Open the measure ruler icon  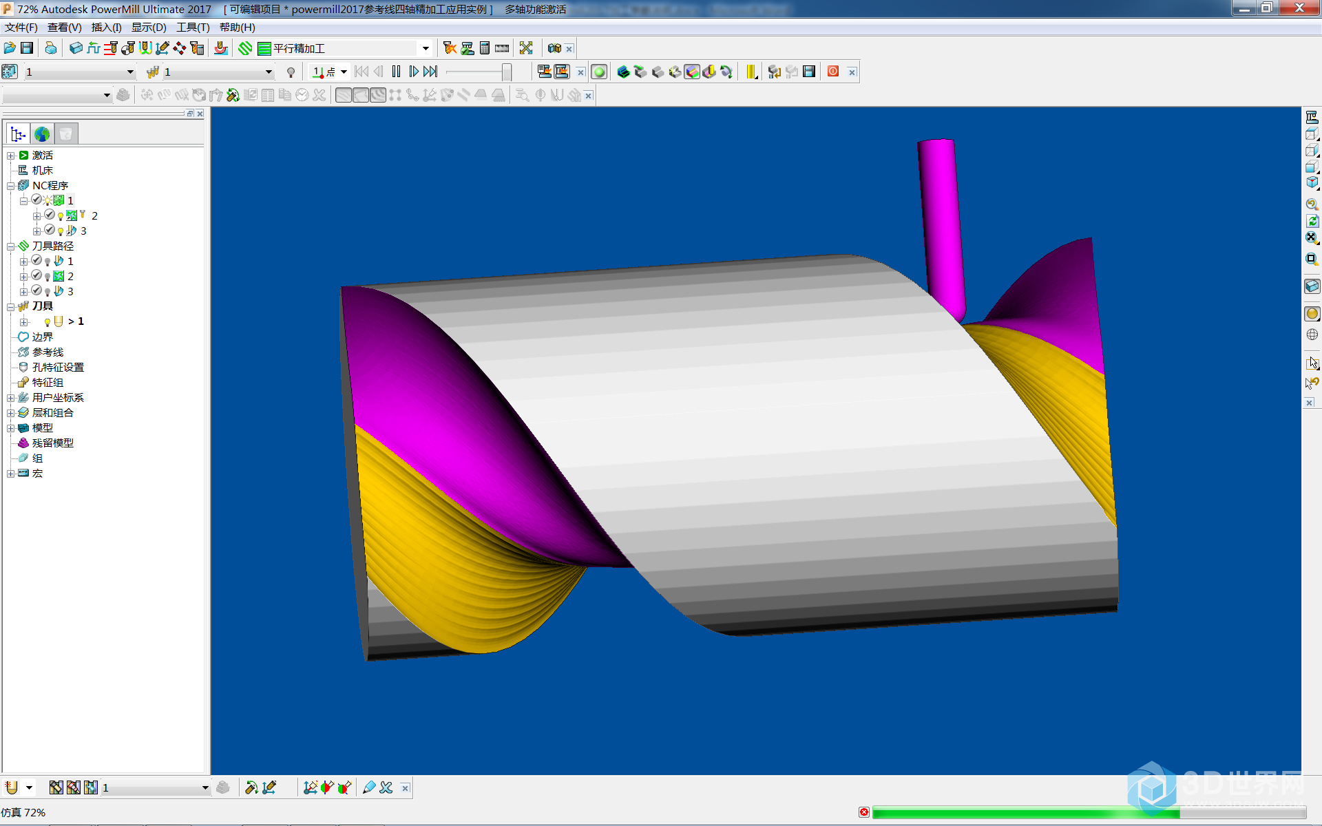click(502, 48)
